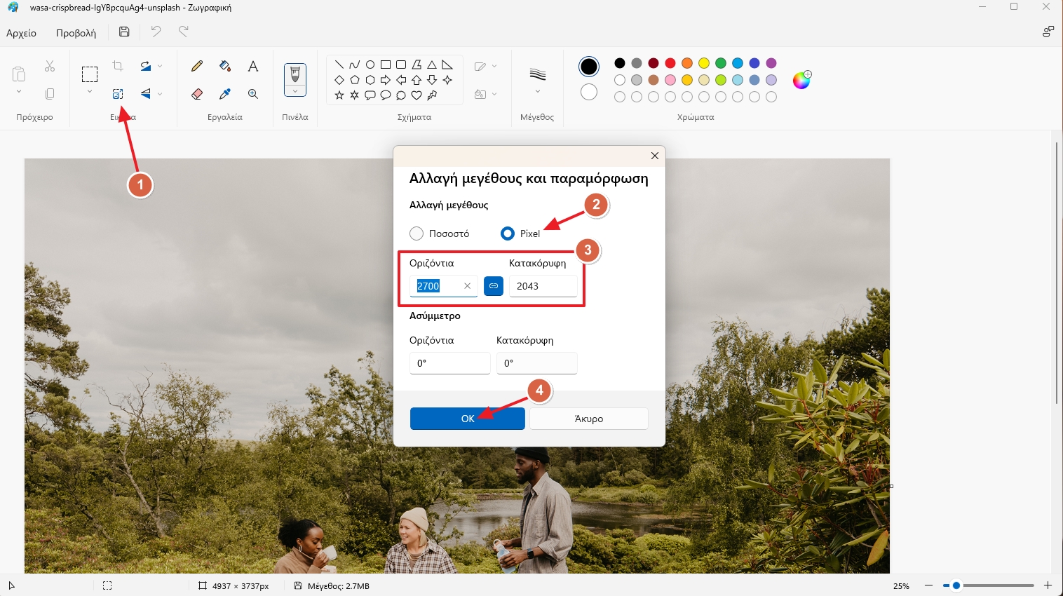
Task: Click the Save disk icon
Action: tap(124, 32)
